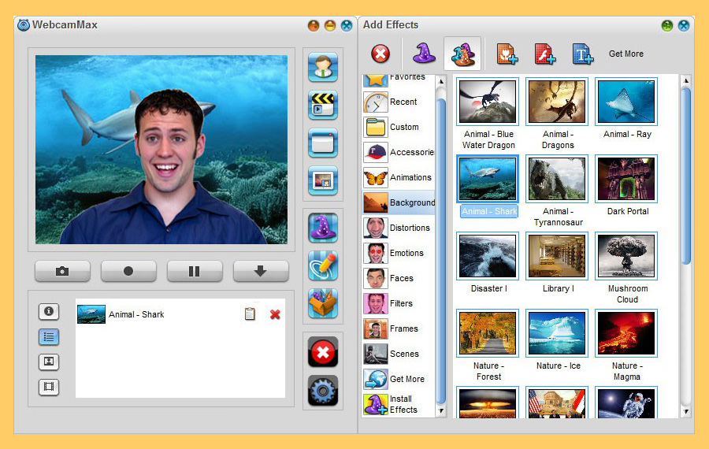709x449 pixels.
Task: Open the doodle pencil tool
Action: (323, 265)
